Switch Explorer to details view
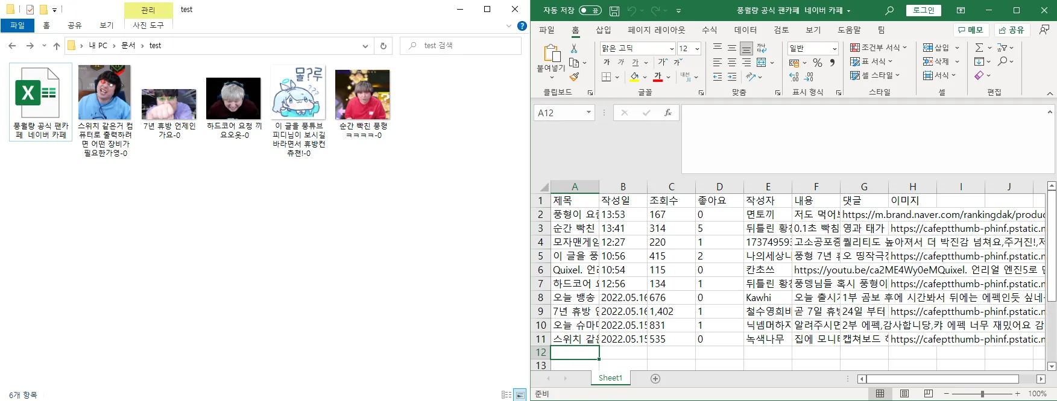 pos(506,395)
